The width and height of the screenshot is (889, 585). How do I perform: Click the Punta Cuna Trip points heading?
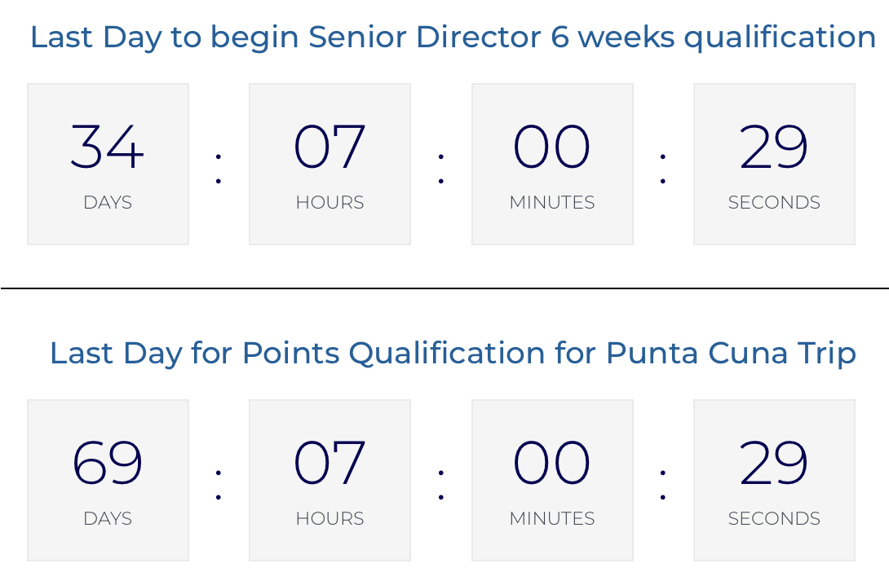tap(453, 354)
